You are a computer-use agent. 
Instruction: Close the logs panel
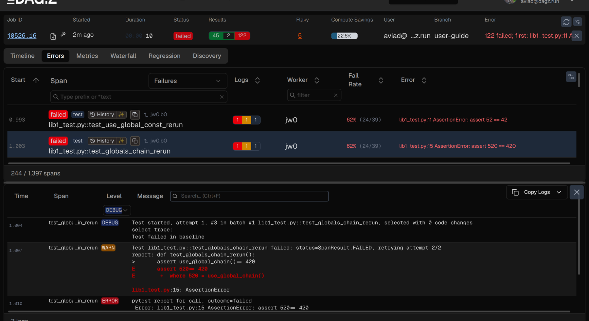click(x=577, y=192)
